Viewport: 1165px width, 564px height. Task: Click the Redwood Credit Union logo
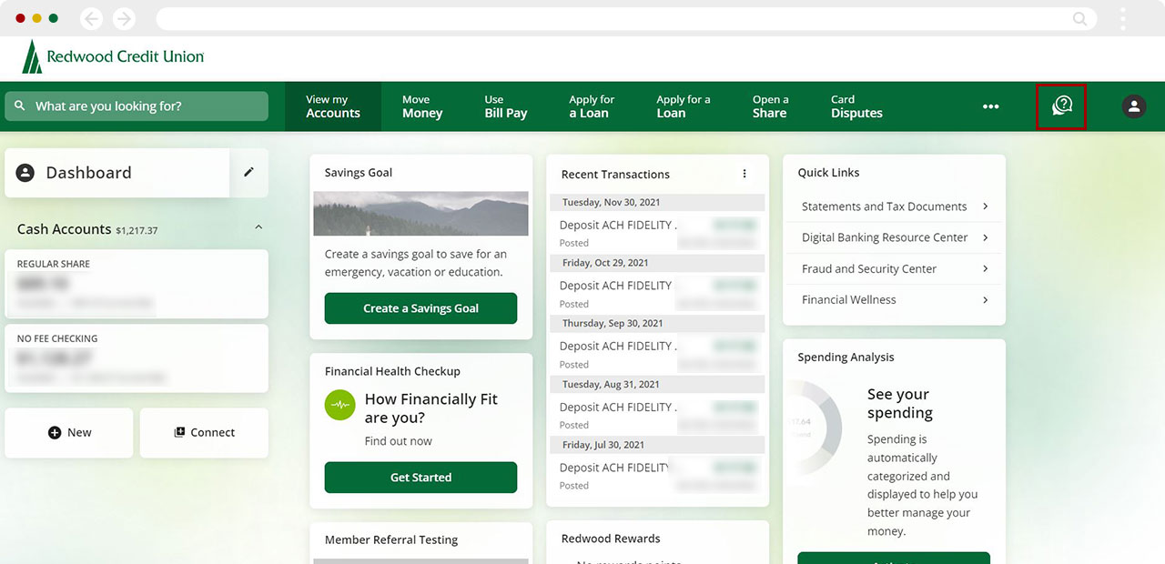pos(113,56)
